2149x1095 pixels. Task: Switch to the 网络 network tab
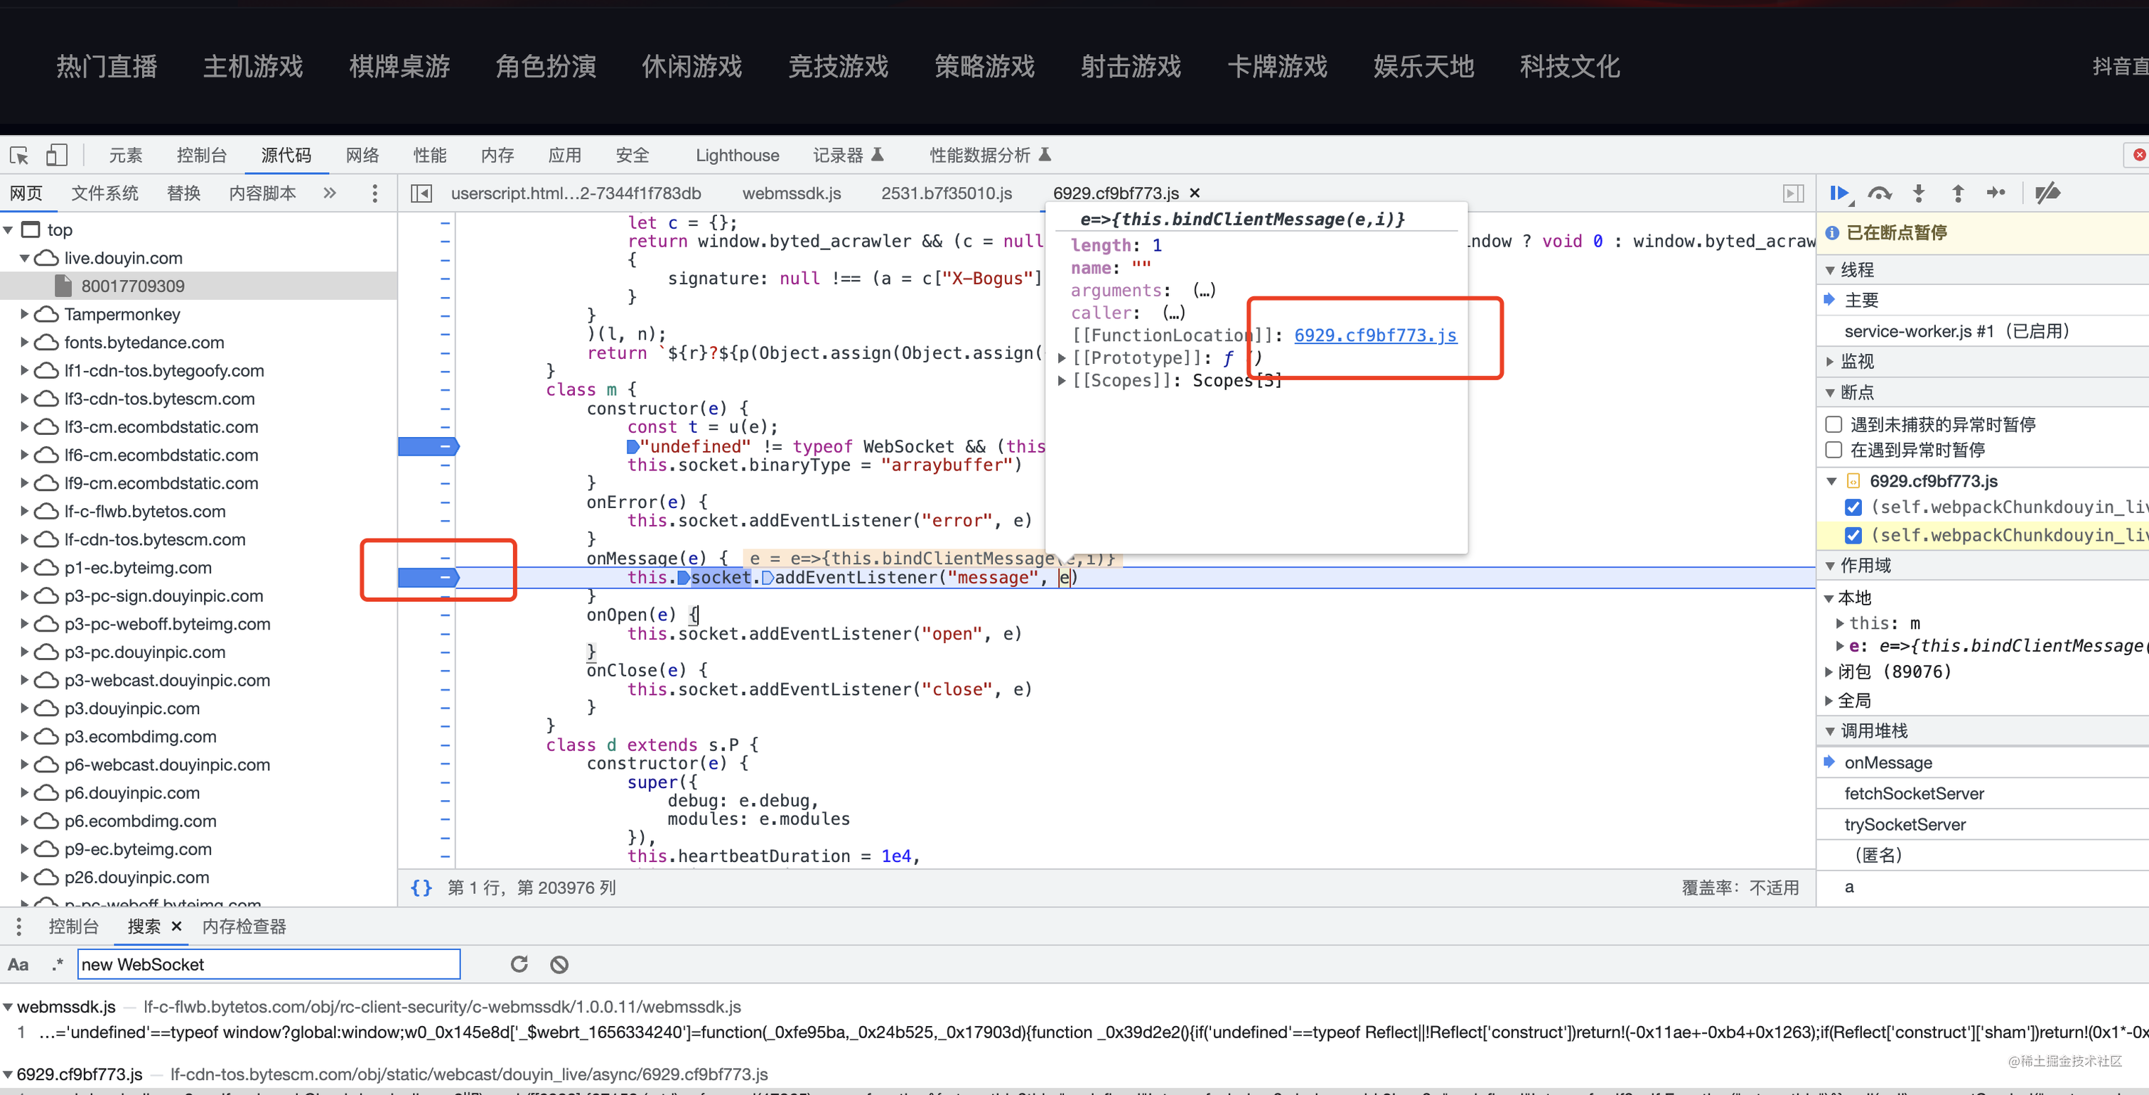coord(362,155)
